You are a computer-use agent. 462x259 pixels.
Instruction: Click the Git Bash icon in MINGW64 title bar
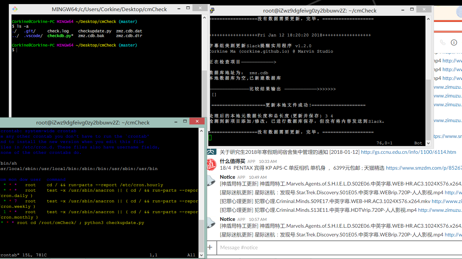pos(15,9)
